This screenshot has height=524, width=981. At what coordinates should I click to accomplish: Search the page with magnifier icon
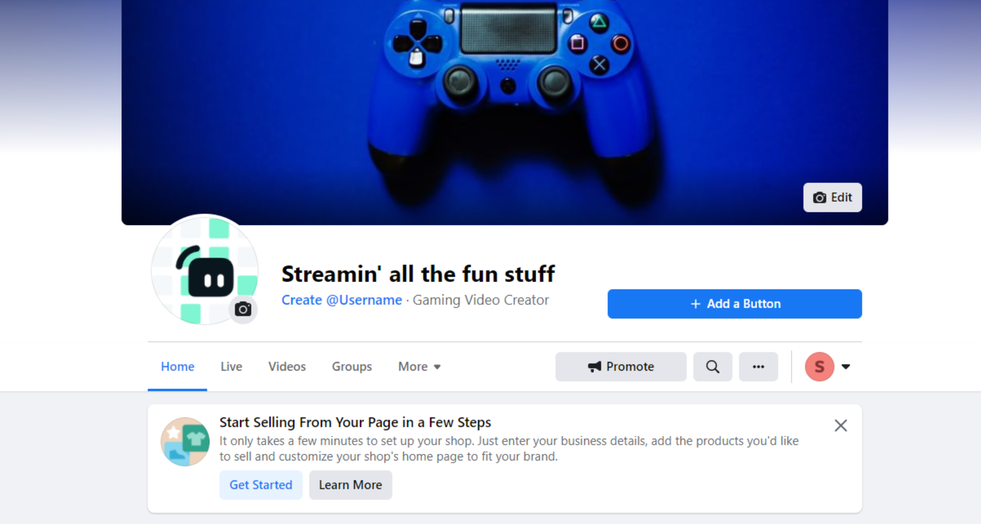[x=713, y=367]
